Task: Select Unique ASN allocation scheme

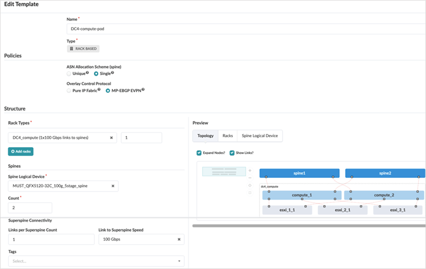Action: 69,74
